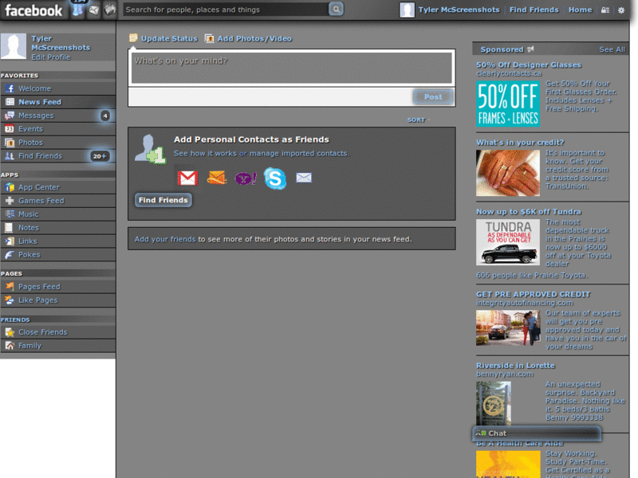Open Tyler McScreenshots profile from top bar
Viewport: 638px width, 478px height.
click(459, 10)
